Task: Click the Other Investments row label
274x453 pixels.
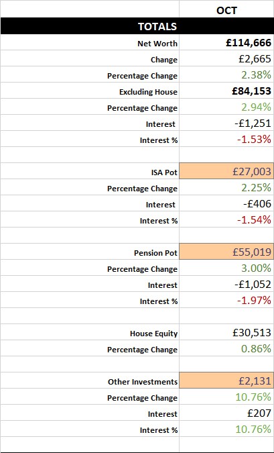Action: click(143, 382)
